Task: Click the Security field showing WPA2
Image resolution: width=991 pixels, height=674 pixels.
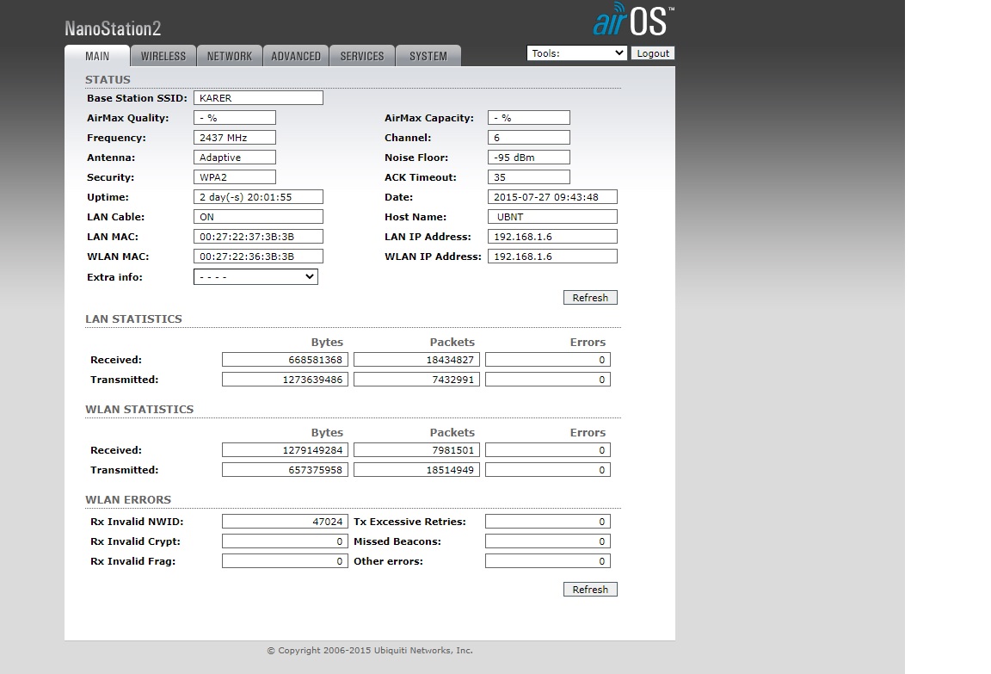Action: [235, 177]
